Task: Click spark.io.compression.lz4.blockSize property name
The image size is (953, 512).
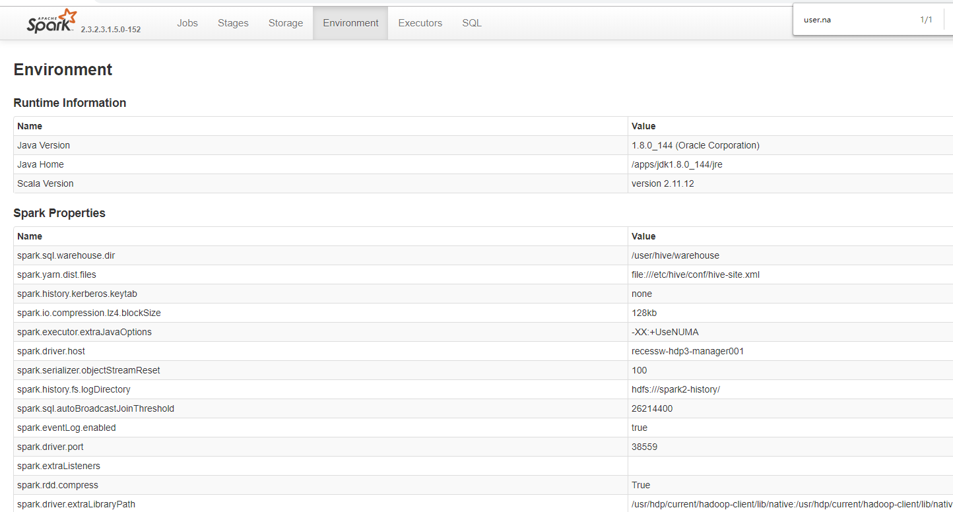Action: tap(89, 313)
